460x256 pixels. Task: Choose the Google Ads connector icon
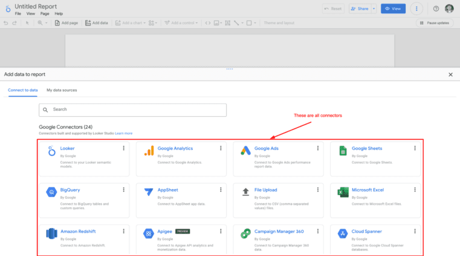[x=245, y=151]
